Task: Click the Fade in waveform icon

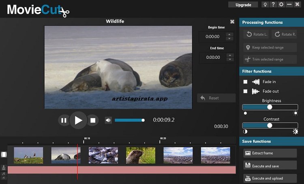Action: pyautogui.click(x=256, y=82)
